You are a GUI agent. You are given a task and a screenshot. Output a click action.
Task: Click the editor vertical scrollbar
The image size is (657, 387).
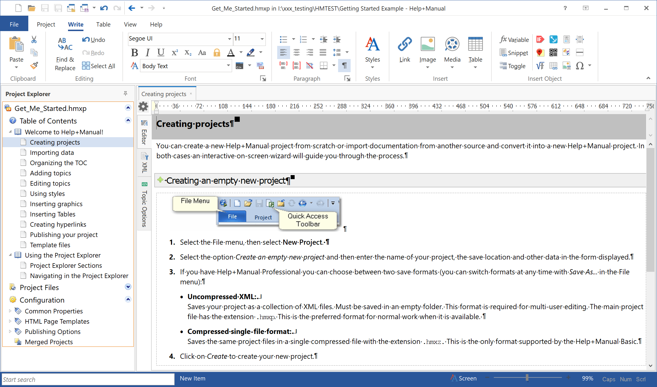[650, 210]
